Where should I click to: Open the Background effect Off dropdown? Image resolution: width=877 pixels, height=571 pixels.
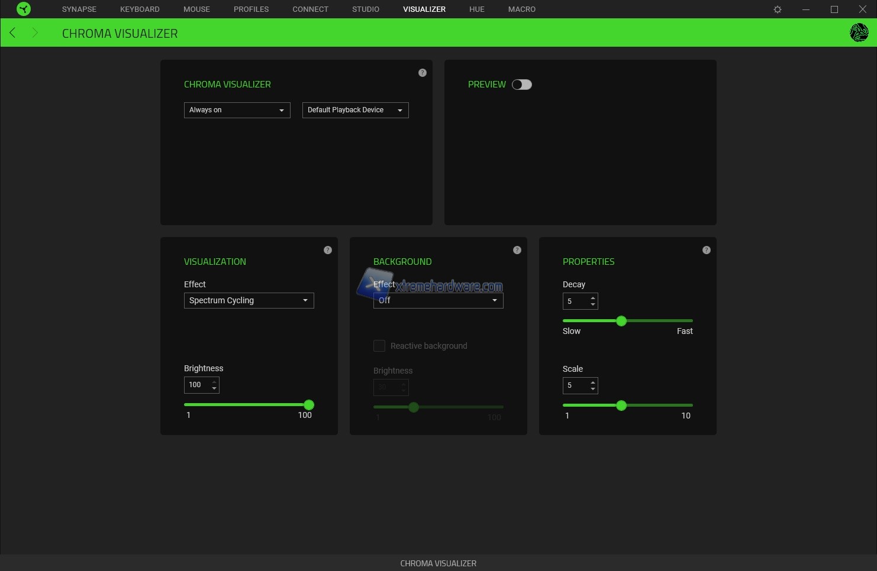point(438,300)
